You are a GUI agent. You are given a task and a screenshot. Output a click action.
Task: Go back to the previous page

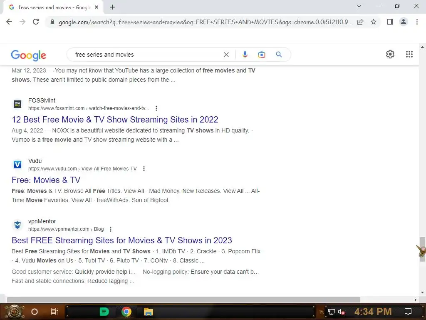click(x=9, y=22)
